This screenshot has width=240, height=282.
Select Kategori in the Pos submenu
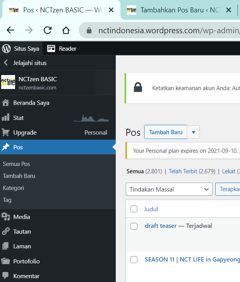[14, 188]
